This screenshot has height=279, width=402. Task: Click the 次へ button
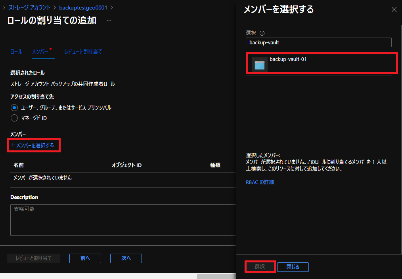coord(126,258)
